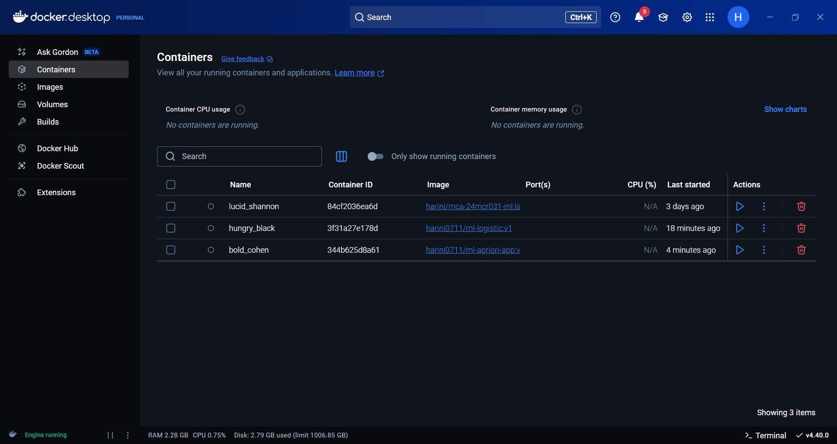Image resolution: width=837 pixels, height=444 pixels.
Task: Click the hungry_black status circle
Action: pyautogui.click(x=211, y=228)
